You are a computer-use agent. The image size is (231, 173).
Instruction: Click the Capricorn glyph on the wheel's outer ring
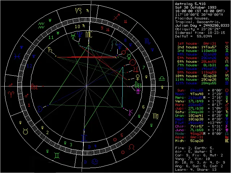click(78, 11)
